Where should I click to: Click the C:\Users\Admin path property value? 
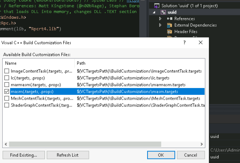pyautogui.click(x=225, y=150)
